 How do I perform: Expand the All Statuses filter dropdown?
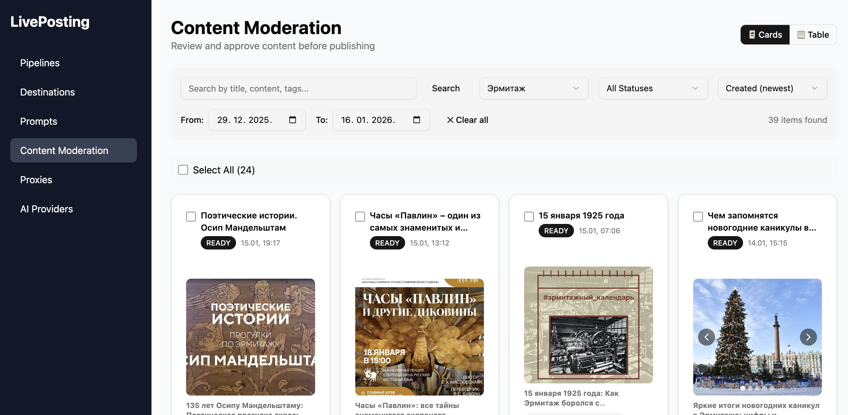click(x=652, y=88)
